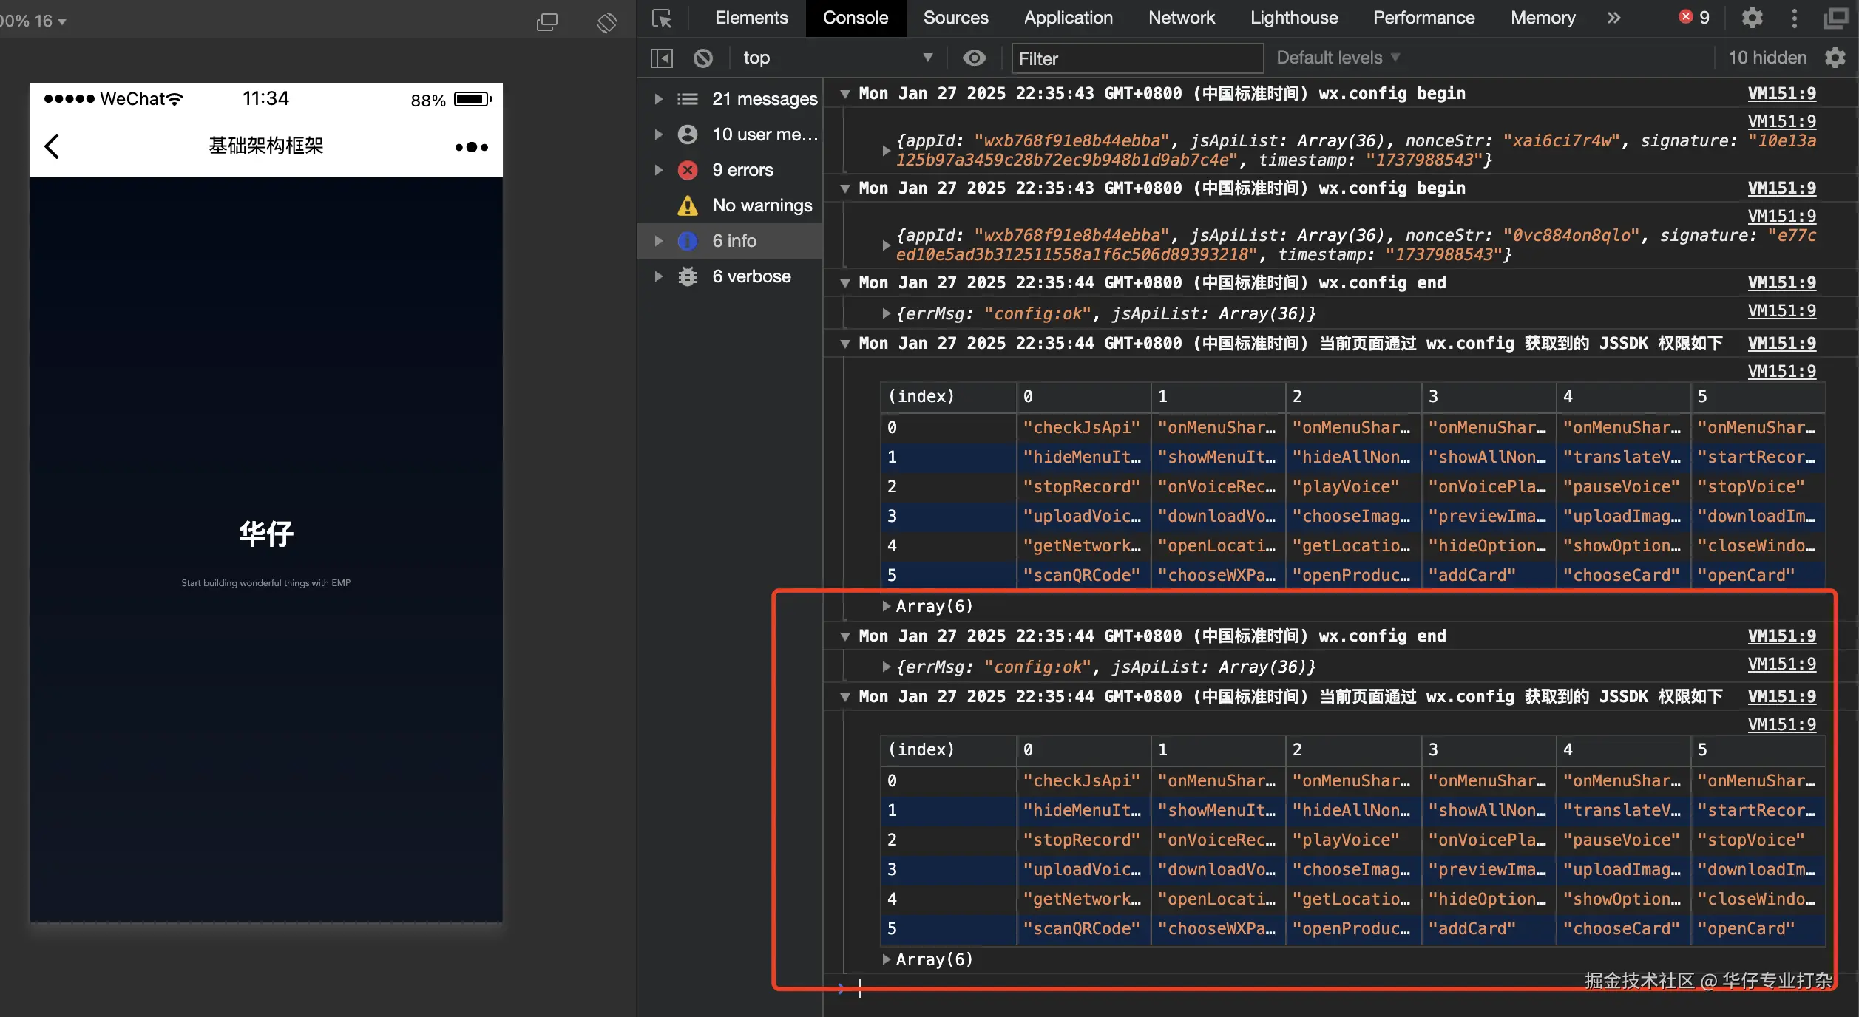1859x1017 pixels.
Task: Expand the 9 errors group
Action: pyautogui.click(x=659, y=170)
